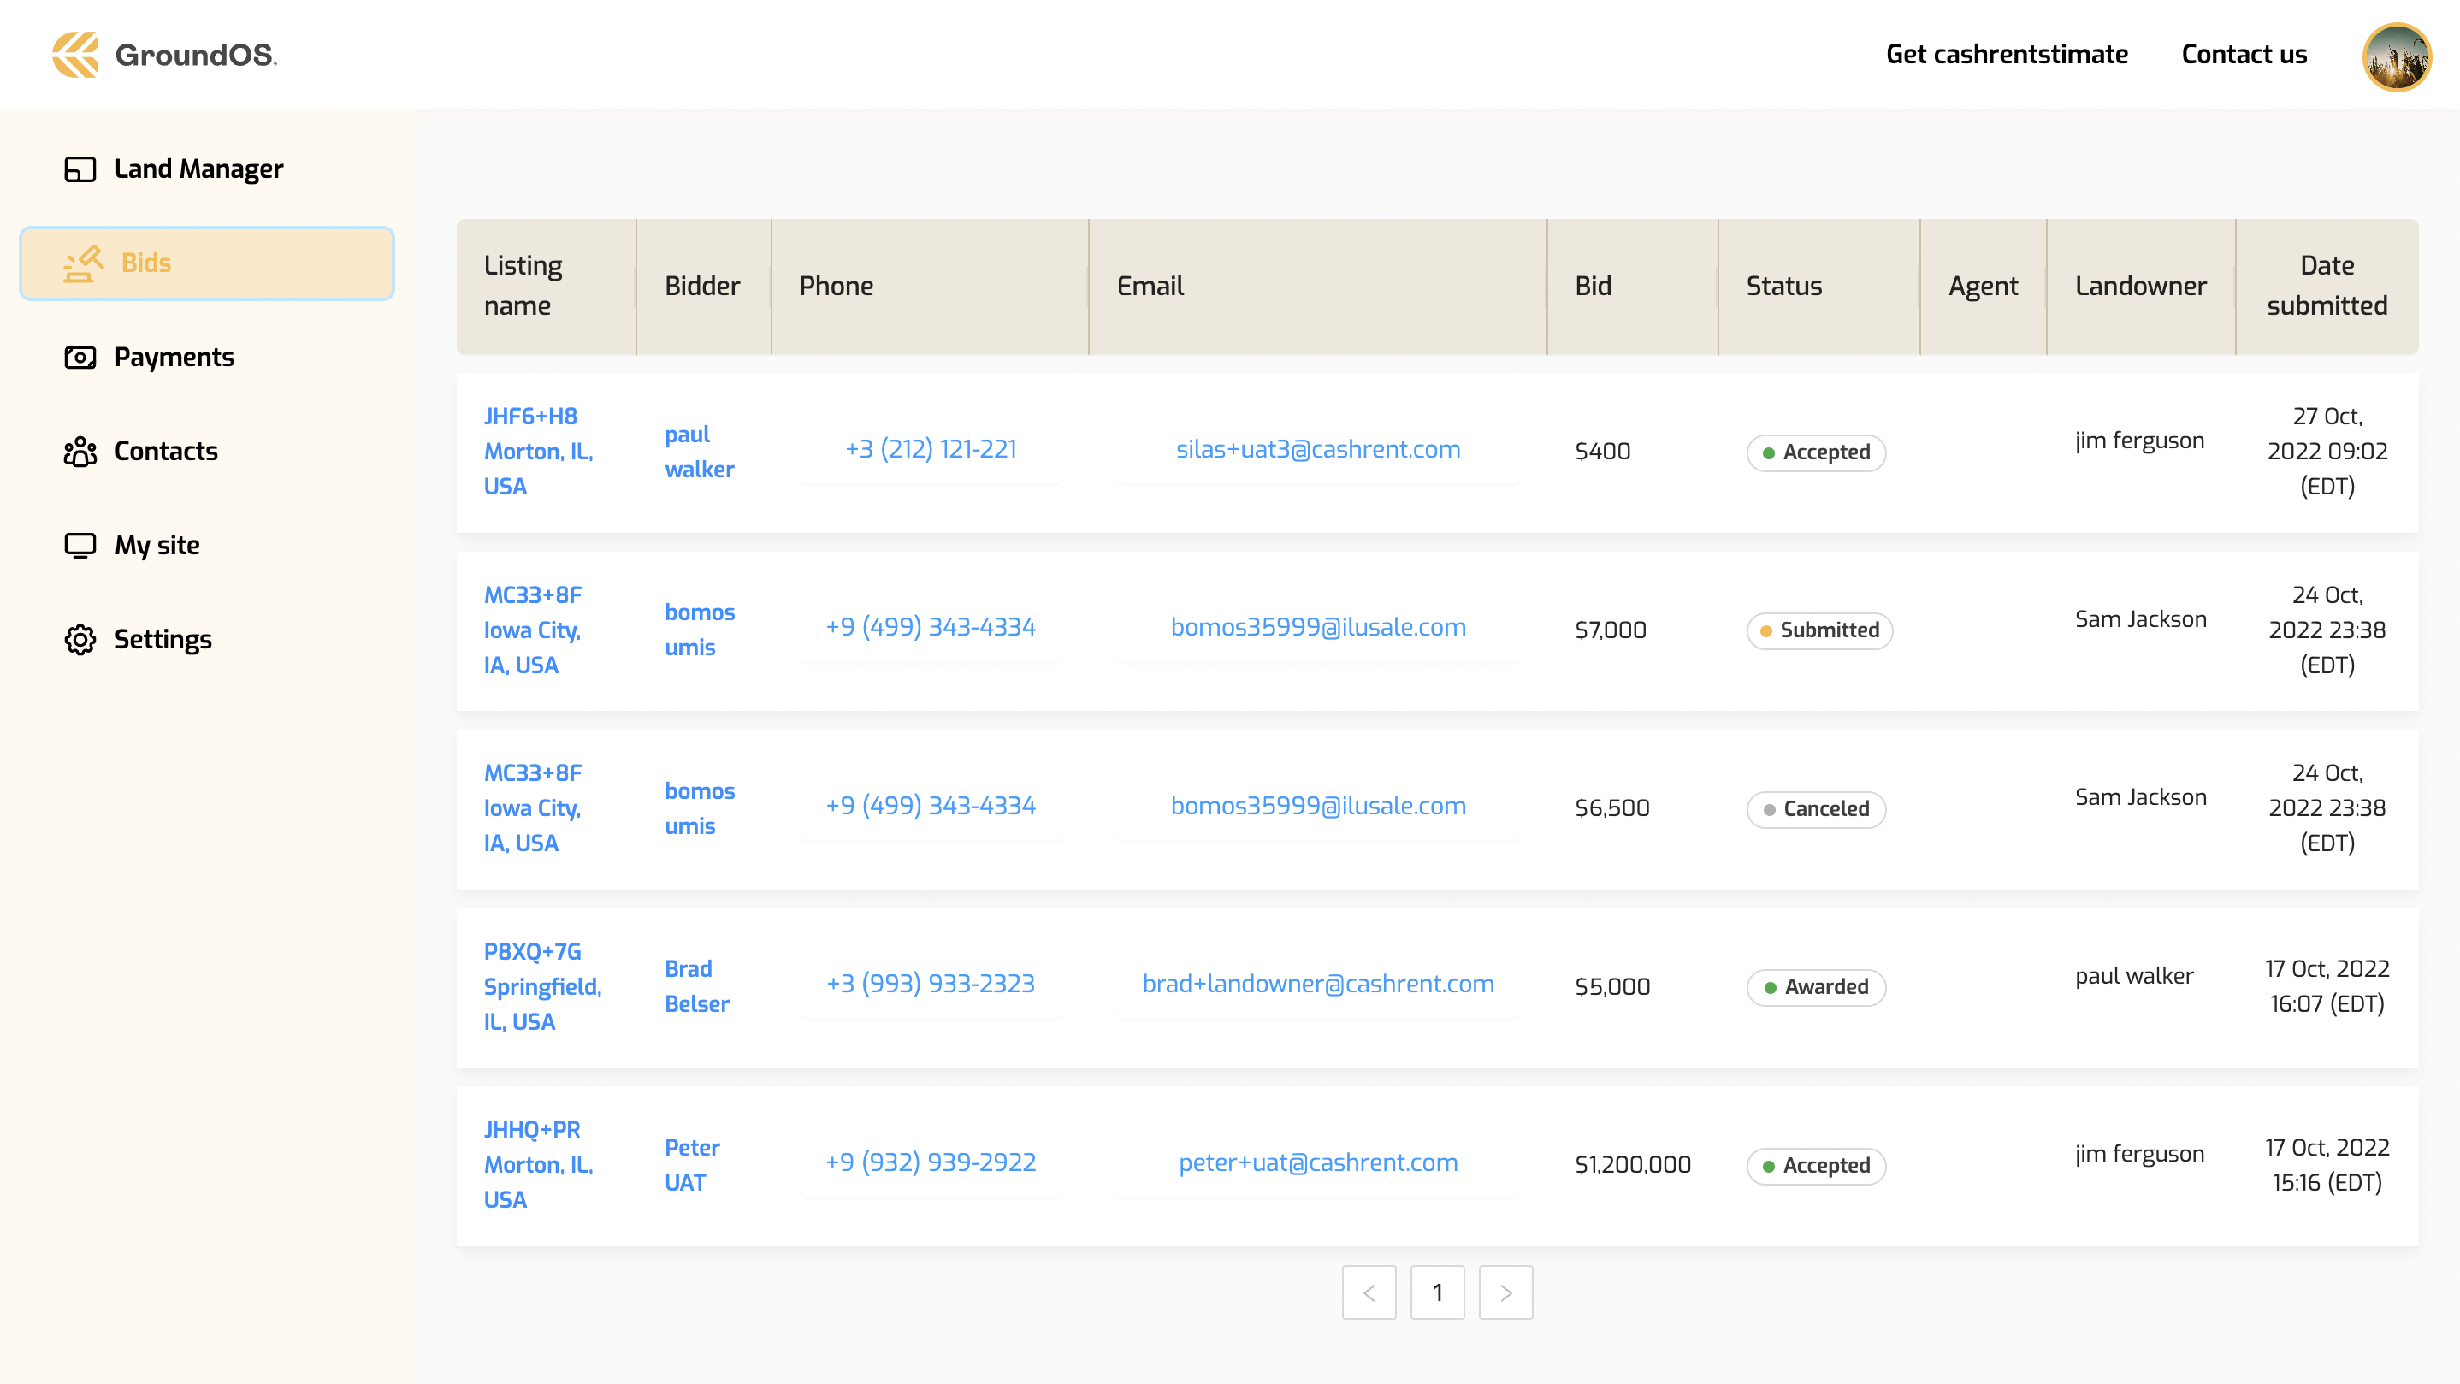The height and width of the screenshot is (1384, 2460).
Task: Open Get cashrentstimate menu item
Action: coord(2007,55)
